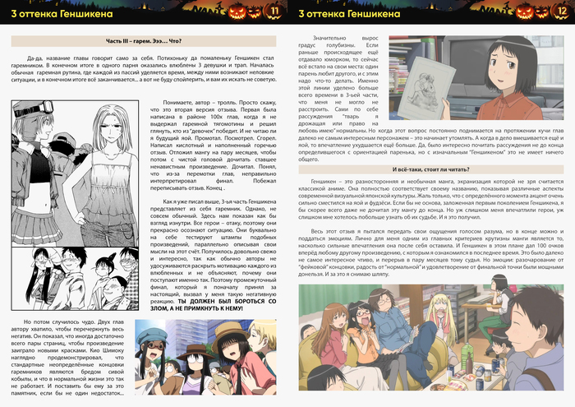Image resolution: width=575 pixels, height=407 pixels.
Task: Select the manga panel of blushing group characters
Action: (x=75, y=279)
